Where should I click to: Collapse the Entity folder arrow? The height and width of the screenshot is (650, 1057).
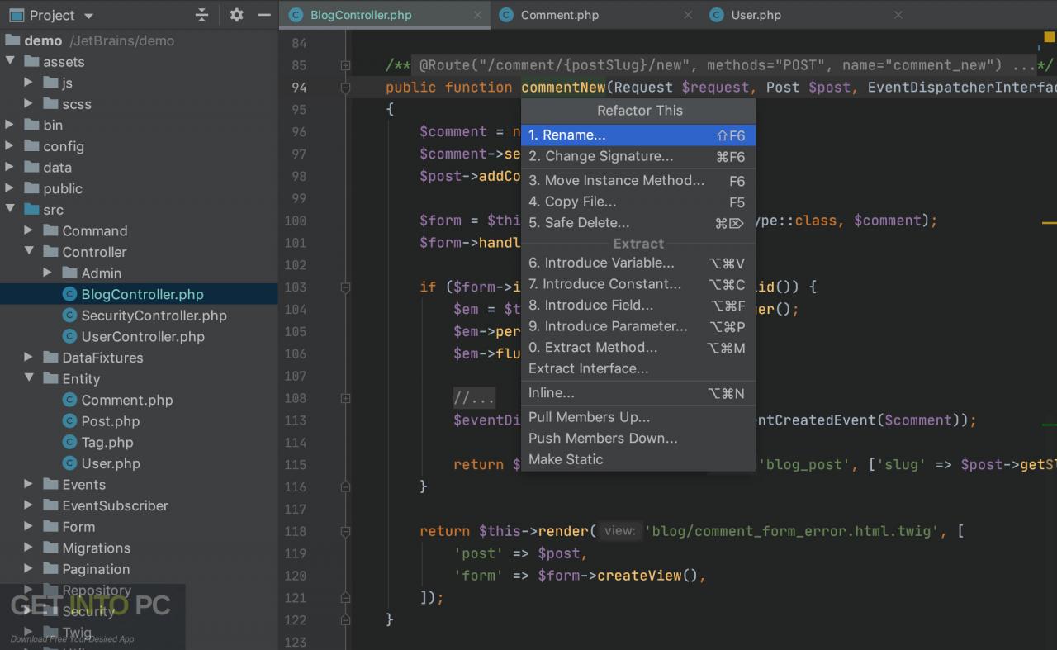pyautogui.click(x=29, y=378)
